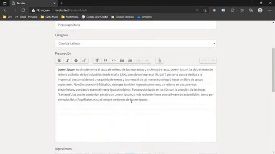Select the Recetas browser tab
The height and width of the screenshot is (154, 275).
[x=34, y=3]
